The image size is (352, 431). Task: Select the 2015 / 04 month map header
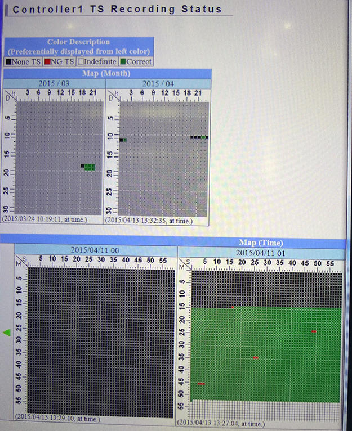click(158, 83)
